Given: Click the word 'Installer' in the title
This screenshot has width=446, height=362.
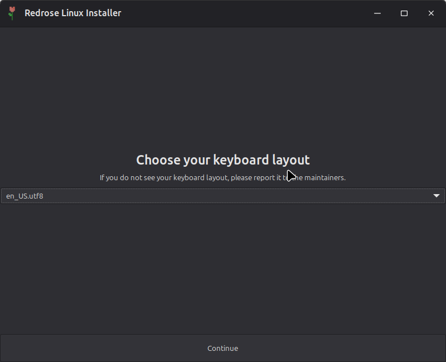Looking at the screenshot, I should (x=103, y=13).
